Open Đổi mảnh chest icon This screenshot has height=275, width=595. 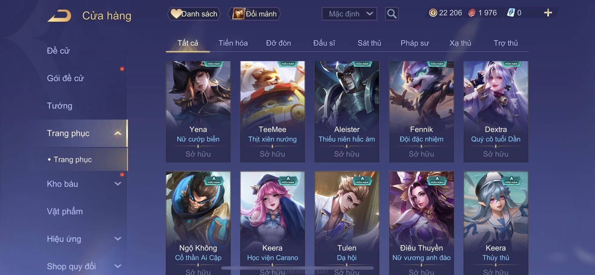coord(238,14)
